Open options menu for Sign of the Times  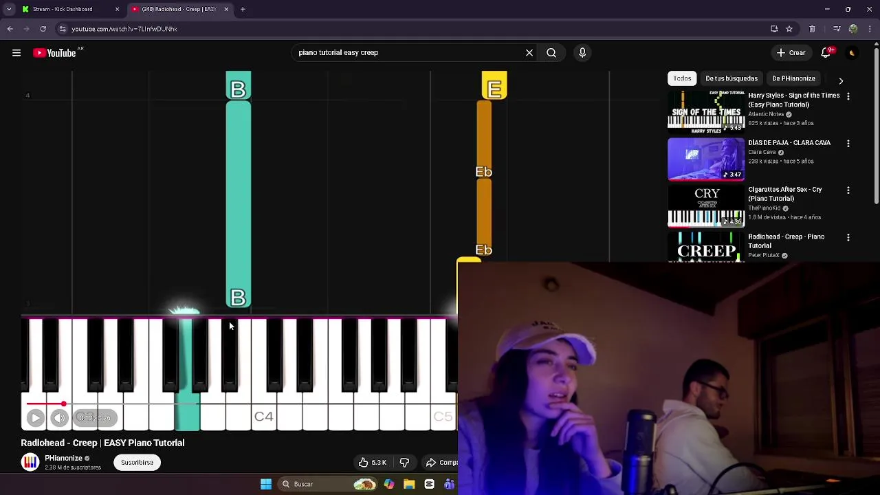coord(848,96)
